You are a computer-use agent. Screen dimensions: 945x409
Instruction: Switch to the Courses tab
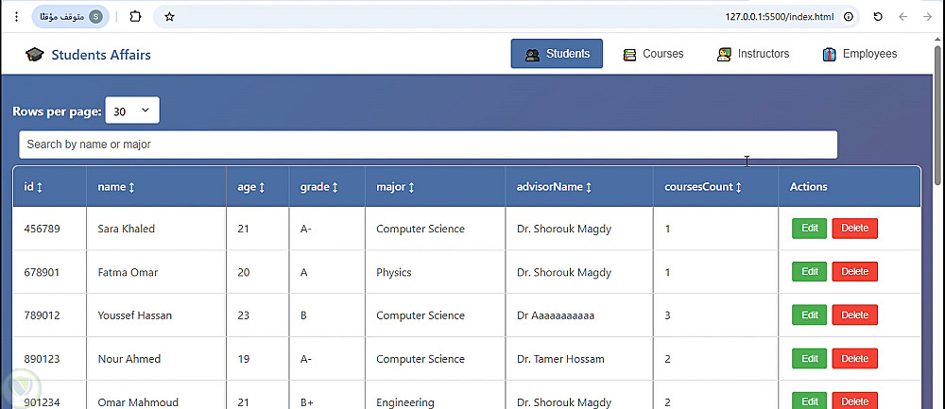click(x=653, y=54)
